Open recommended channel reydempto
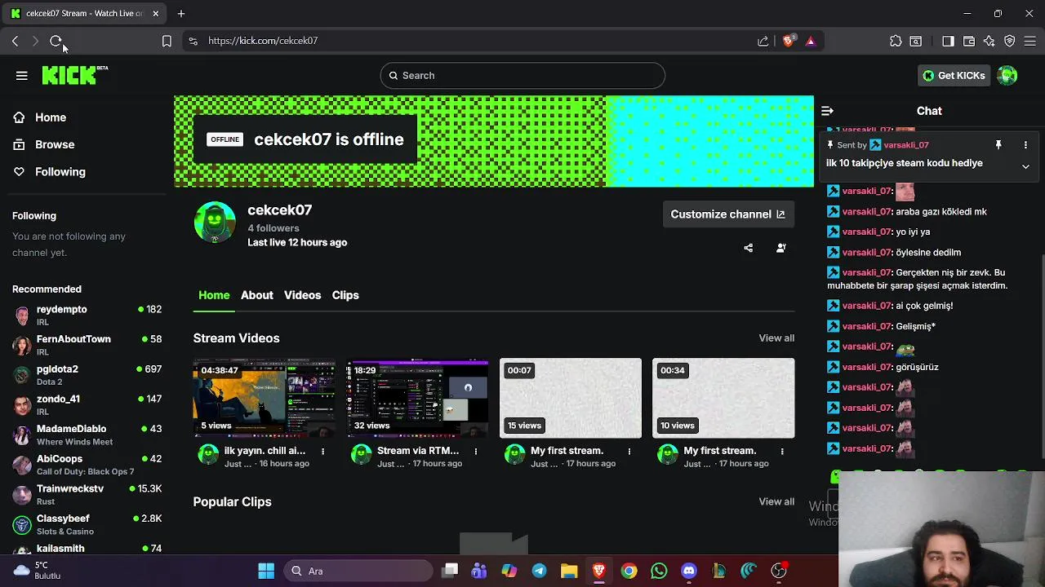Screen dimensions: 1045x587 (87, 316)
